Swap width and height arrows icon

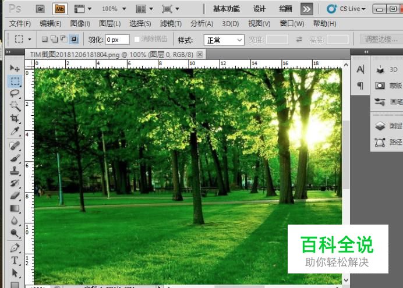[x=299, y=40]
